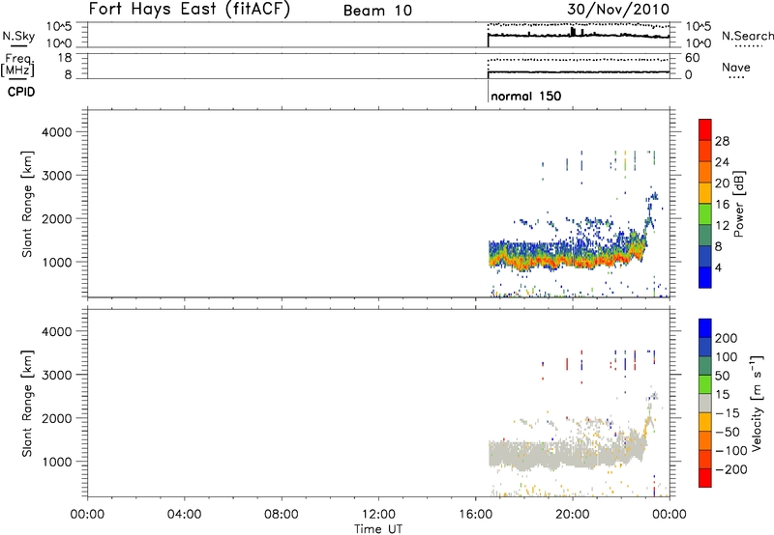This screenshot has height=535, width=774.
Task: Select the '200' Velocity color bar tick
Action: [727, 338]
